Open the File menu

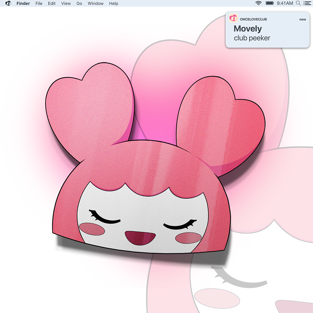39,3
